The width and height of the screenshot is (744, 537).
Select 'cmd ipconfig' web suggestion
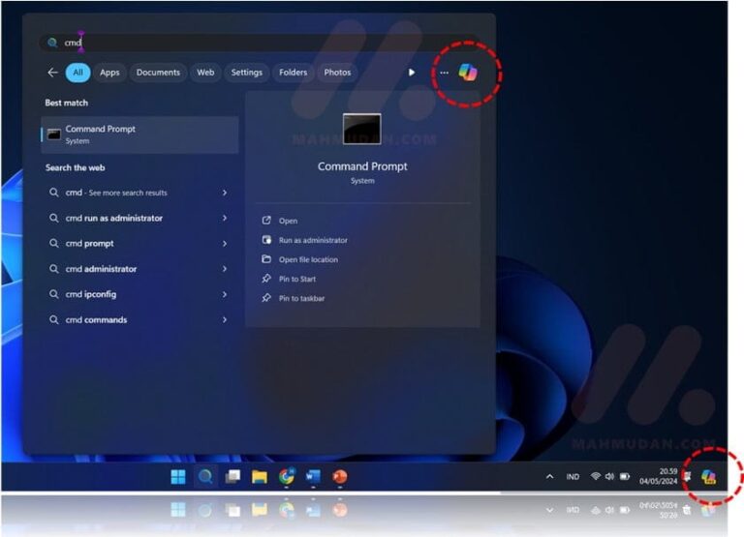point(139,294)
